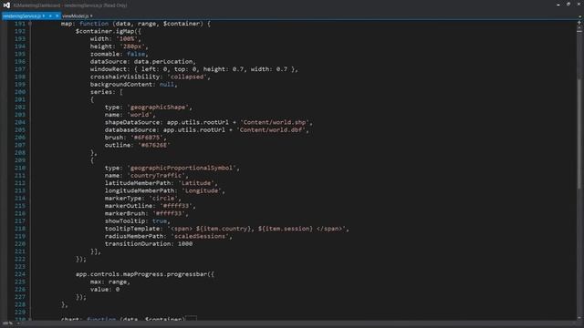Click the brush '#6F6B75' color value
This screenshot has width=584, height=328.
click(x=147, y=138)
